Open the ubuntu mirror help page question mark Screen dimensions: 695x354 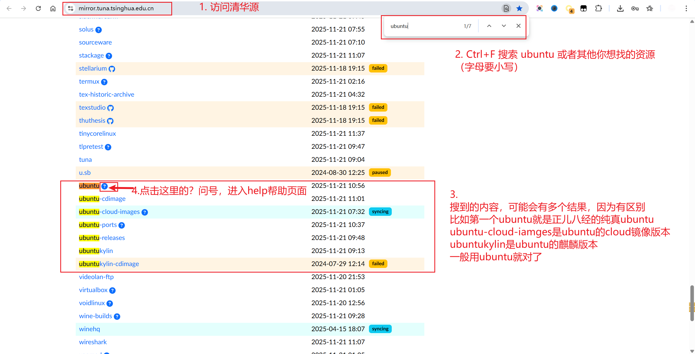click(x=105, y=186)
